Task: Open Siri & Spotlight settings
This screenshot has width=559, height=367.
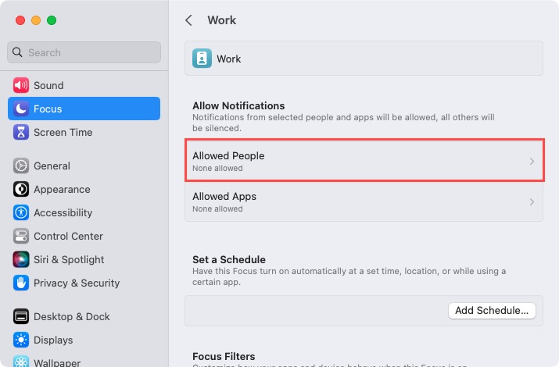Action: 84,259
